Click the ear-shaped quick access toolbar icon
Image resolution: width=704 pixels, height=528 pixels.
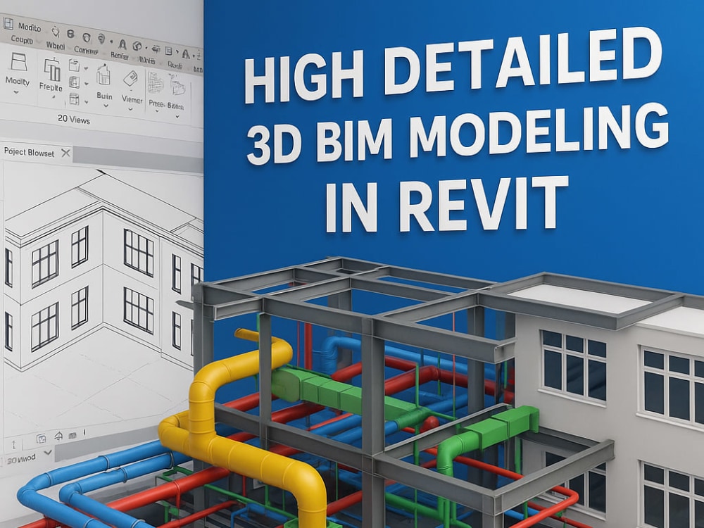coord(101,39)
